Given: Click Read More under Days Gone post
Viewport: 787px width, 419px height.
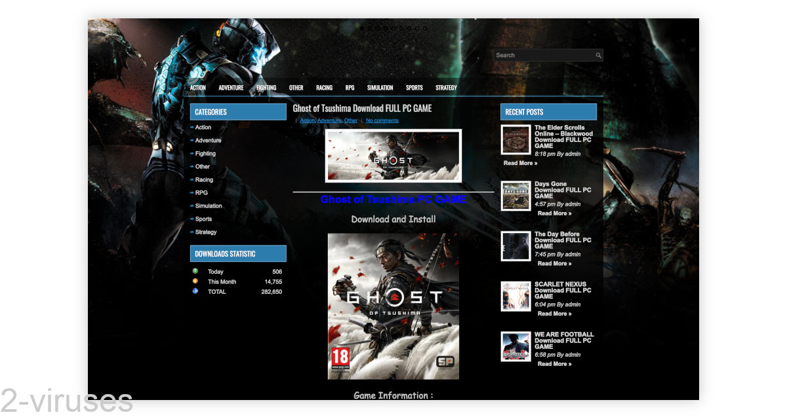Looking at the screenshot, I should [555, 213].
